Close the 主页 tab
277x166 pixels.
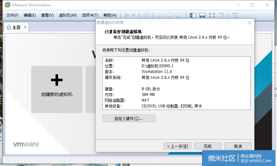(x=25, y=27)
